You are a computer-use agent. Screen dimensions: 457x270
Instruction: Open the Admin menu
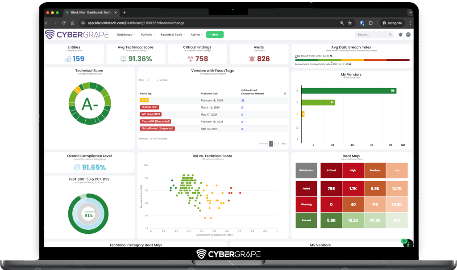pos(196,34)
